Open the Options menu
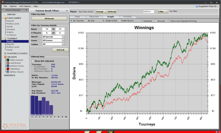Viewport: 221px width, 133px height. (x=13, y=6)
